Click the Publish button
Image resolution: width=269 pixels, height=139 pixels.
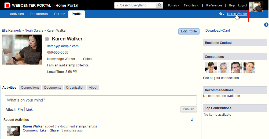[x=188, y=109]
